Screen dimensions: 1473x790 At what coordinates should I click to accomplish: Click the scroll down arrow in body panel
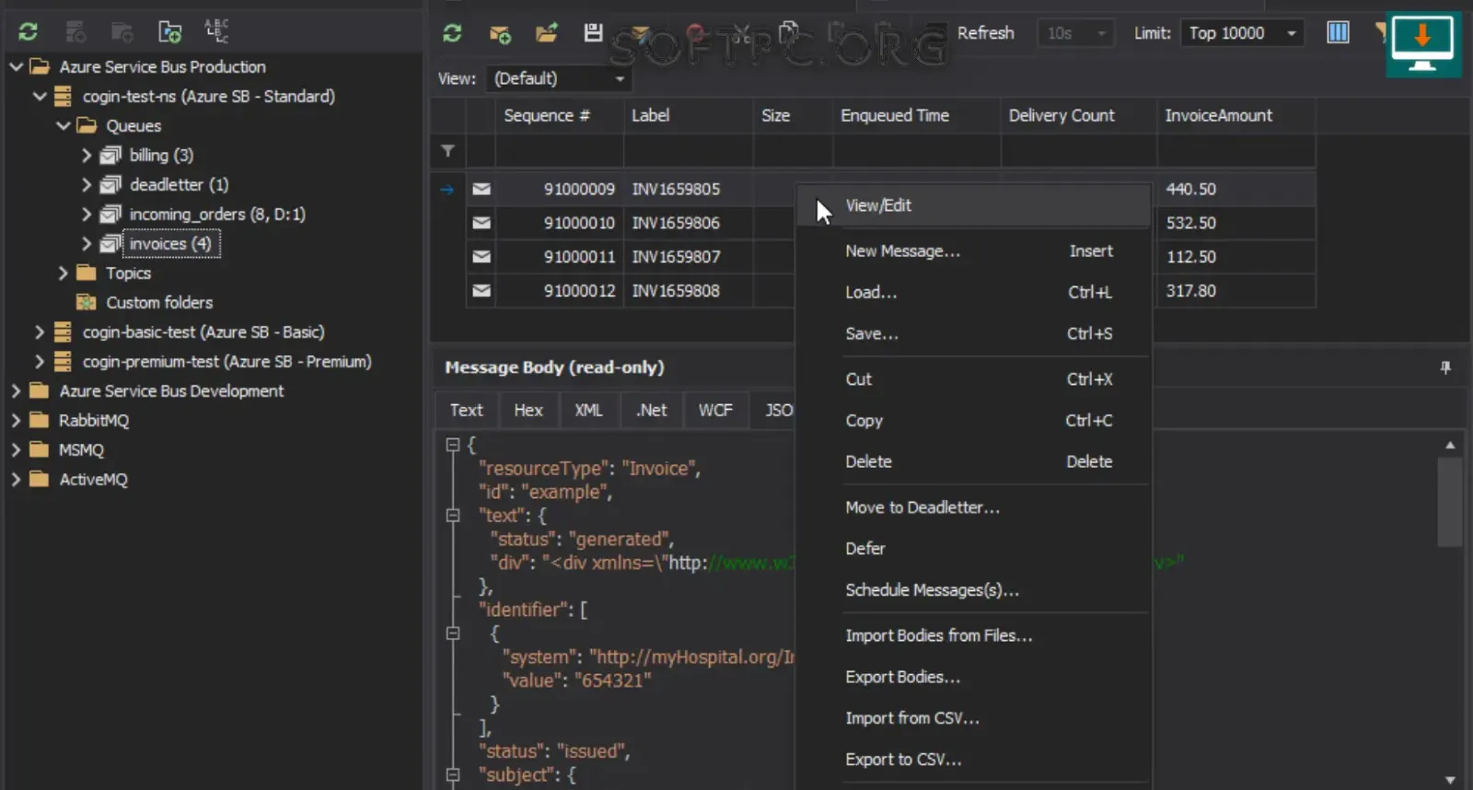1450,780
